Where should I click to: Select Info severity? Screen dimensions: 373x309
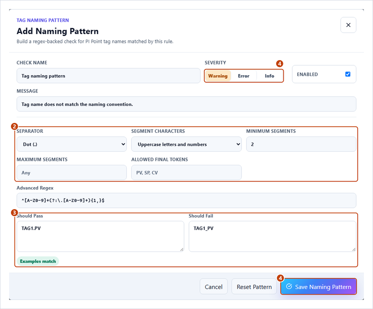(269, 76)
